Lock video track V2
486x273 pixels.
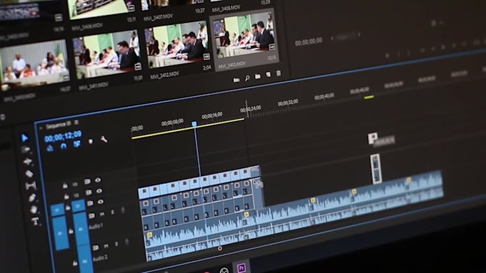pos(66,196)
